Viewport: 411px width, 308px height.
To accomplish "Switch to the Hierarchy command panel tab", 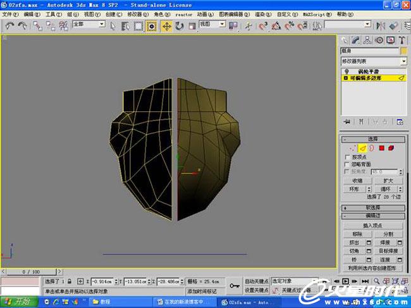I will 367,40.
